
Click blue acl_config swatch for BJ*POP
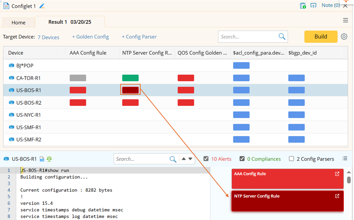[x=241, y=66]
